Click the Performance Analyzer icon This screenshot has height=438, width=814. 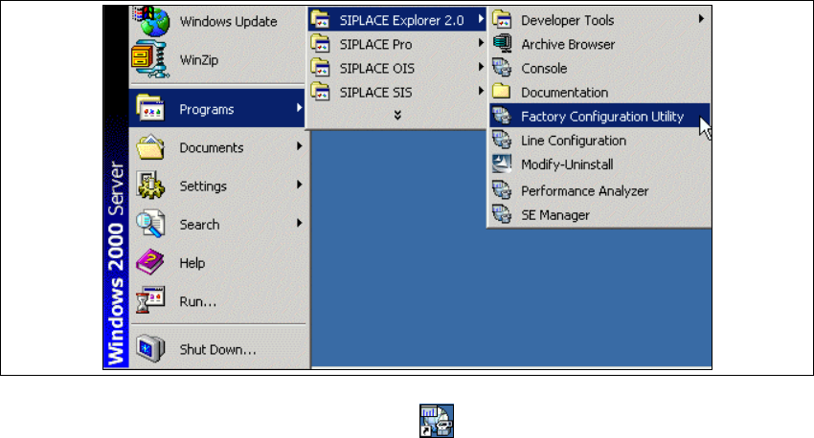(502, 190)
